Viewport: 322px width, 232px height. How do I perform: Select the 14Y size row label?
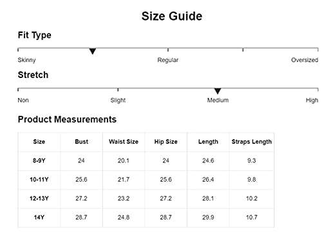point(39,217)
